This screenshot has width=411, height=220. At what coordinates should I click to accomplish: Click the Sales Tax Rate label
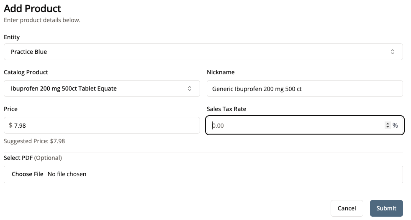coord(226,109)
